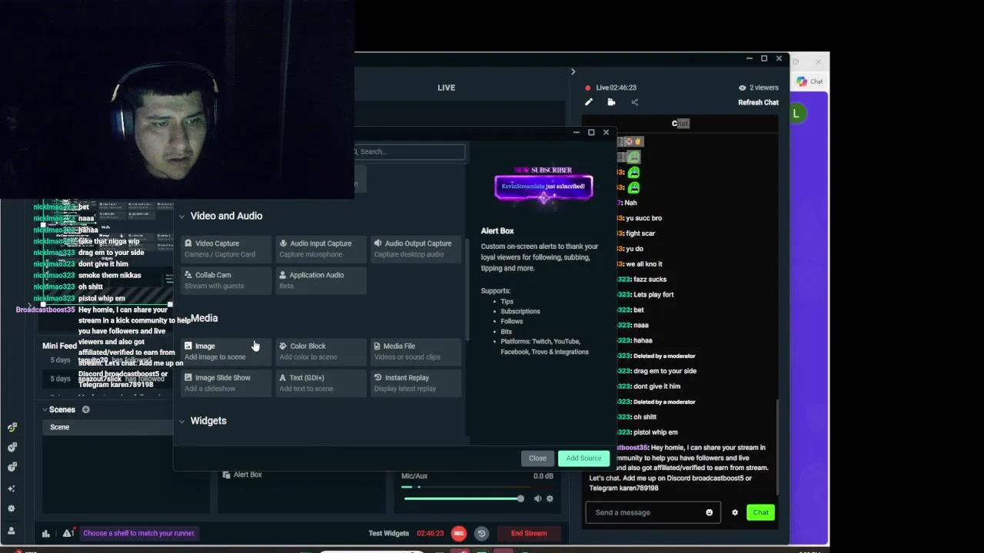Screen dimensions: 984x553
Task: Click the 0.0 dB level readout
Action: click(543, 476)
